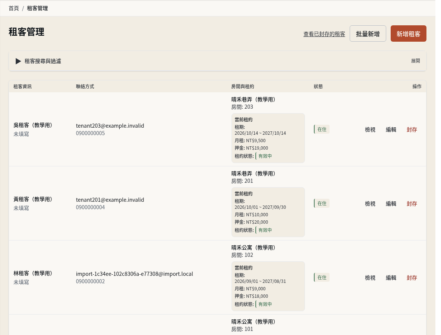
Task: Click 封存 for 林租客 row
Action: click(x=412, y=278)
